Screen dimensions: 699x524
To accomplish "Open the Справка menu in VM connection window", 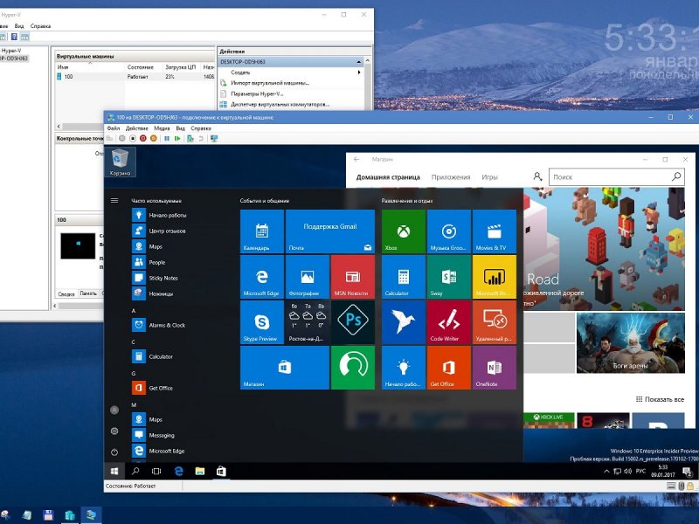I will [201, 128].
